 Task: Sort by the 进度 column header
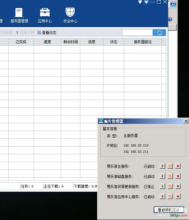tap(92, 42)
